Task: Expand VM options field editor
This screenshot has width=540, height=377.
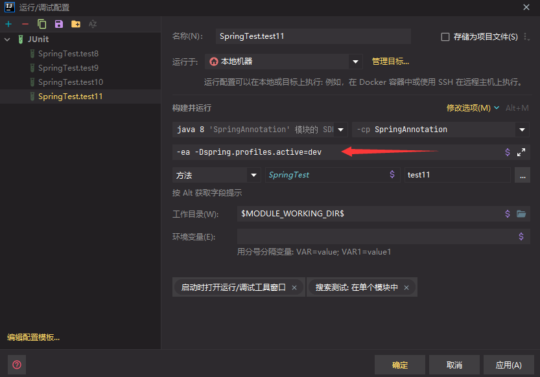Action: [522, 152]
